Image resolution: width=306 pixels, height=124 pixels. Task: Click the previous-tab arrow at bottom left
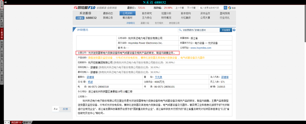pos(5,122)
